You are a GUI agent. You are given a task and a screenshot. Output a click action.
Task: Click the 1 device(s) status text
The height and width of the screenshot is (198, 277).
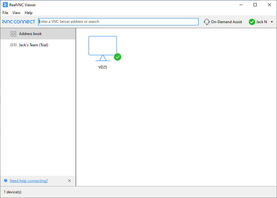pos(13,192)
